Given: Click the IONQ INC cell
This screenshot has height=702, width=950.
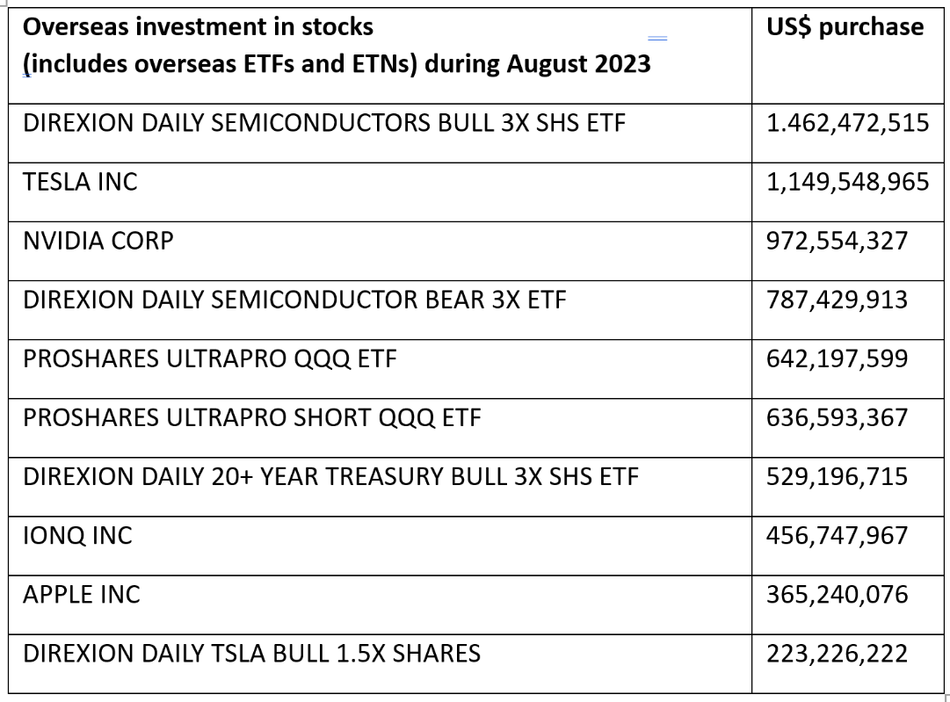Looking at the screenshot, I should click(x=77, y=535).
